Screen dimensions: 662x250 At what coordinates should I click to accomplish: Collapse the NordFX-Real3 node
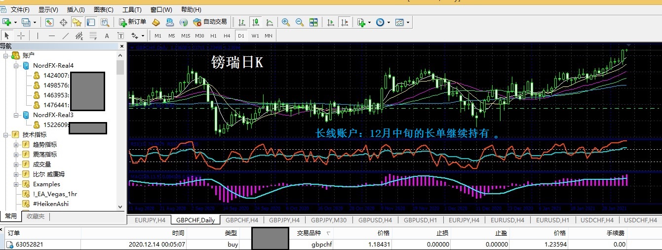tap(16, 115)
